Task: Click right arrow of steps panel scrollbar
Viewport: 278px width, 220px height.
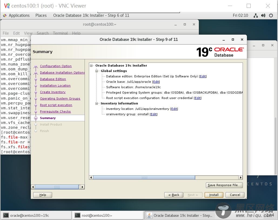Action: [82, 187]
